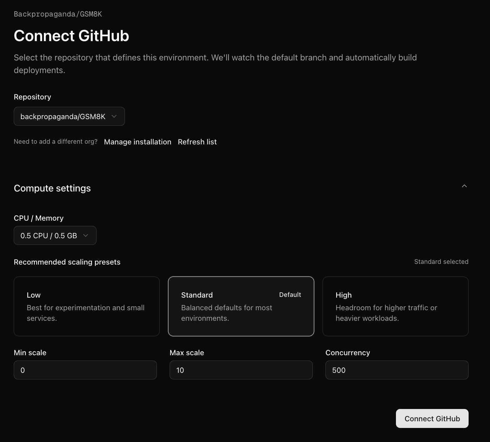The width and height of the screenshot is (490, 442).
Task: Click the upward chevron beside Compute settings
Action: click(x=464, y=186)
